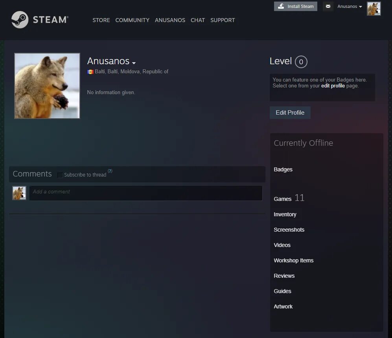Open the Guides link
This screenshot has height=338, width=392.
[x=283, y=291]
